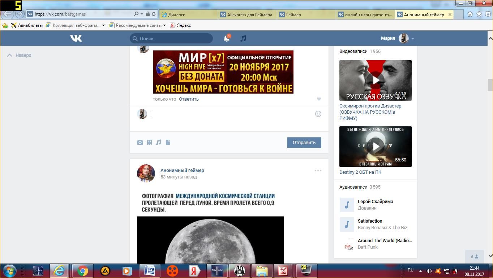Screen dimensions: 493x278
Task: Show hidden tray icons arrow
Action: click(420, 271)
